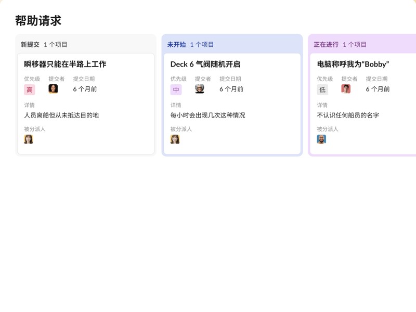Click the assignee avatar on Bobby card
Image resolution: width=416 pixels, height=312 pixels.
click(x=322, y=139)
